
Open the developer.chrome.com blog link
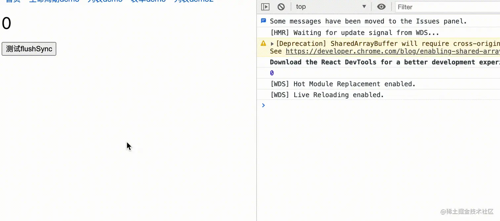(393, 51)
